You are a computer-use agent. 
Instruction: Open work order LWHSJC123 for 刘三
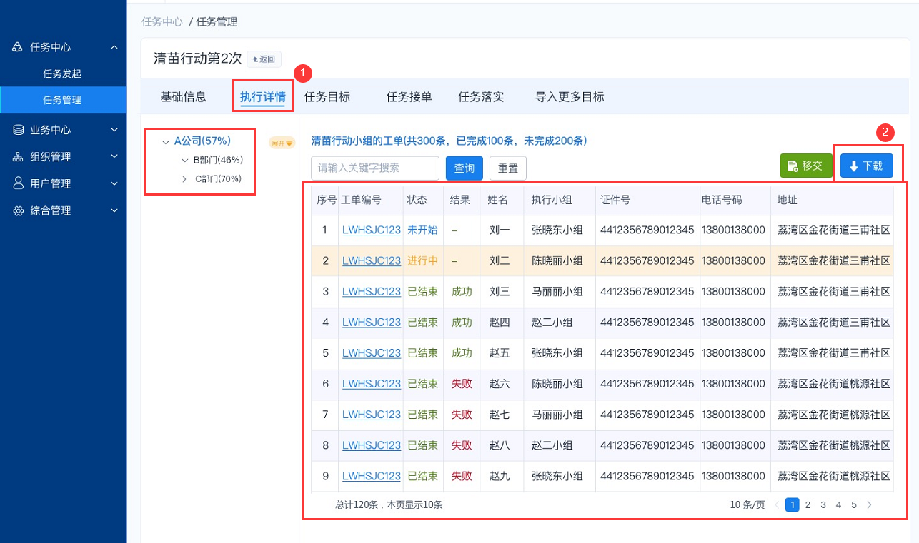pos(372,292)
